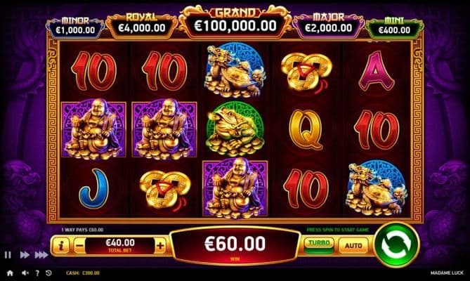Screen dimensions: 470x281
Task: Increase the total bet with plus
Action: (160, 246)
